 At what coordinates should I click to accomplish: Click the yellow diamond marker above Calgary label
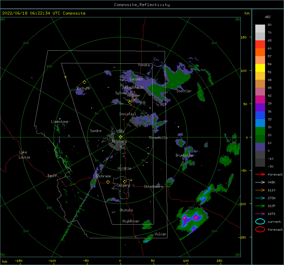[x=125, y=181]
